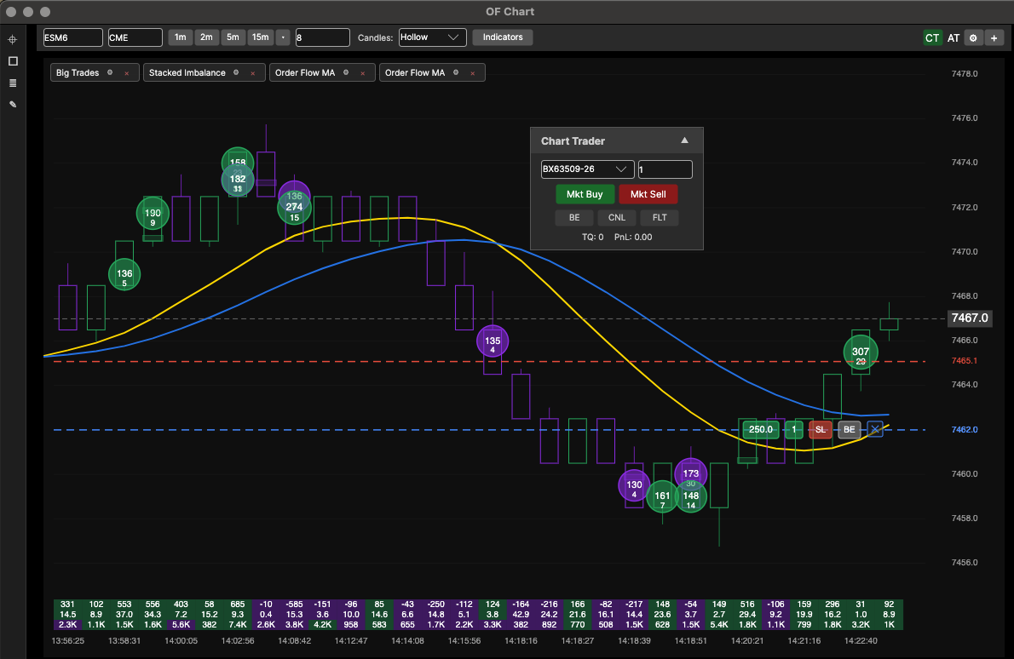Click the TQ: 0 readout in Chart Trader
Screen dimensions: 1014x659
[x=592, y=237]
